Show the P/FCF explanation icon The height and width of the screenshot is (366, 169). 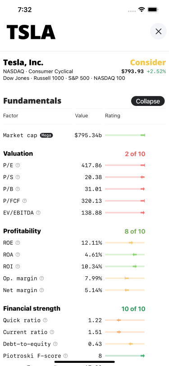click(x=24, y=201)
